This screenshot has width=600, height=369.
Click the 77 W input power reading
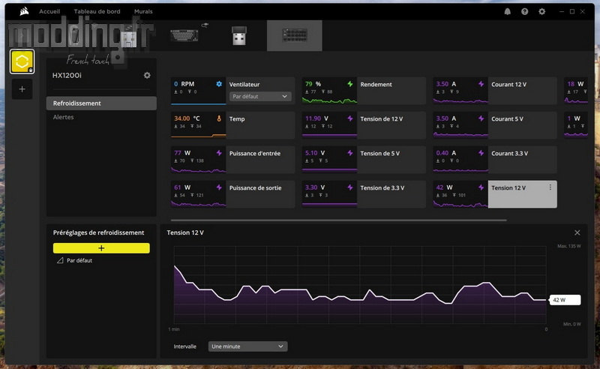point(182,153)
